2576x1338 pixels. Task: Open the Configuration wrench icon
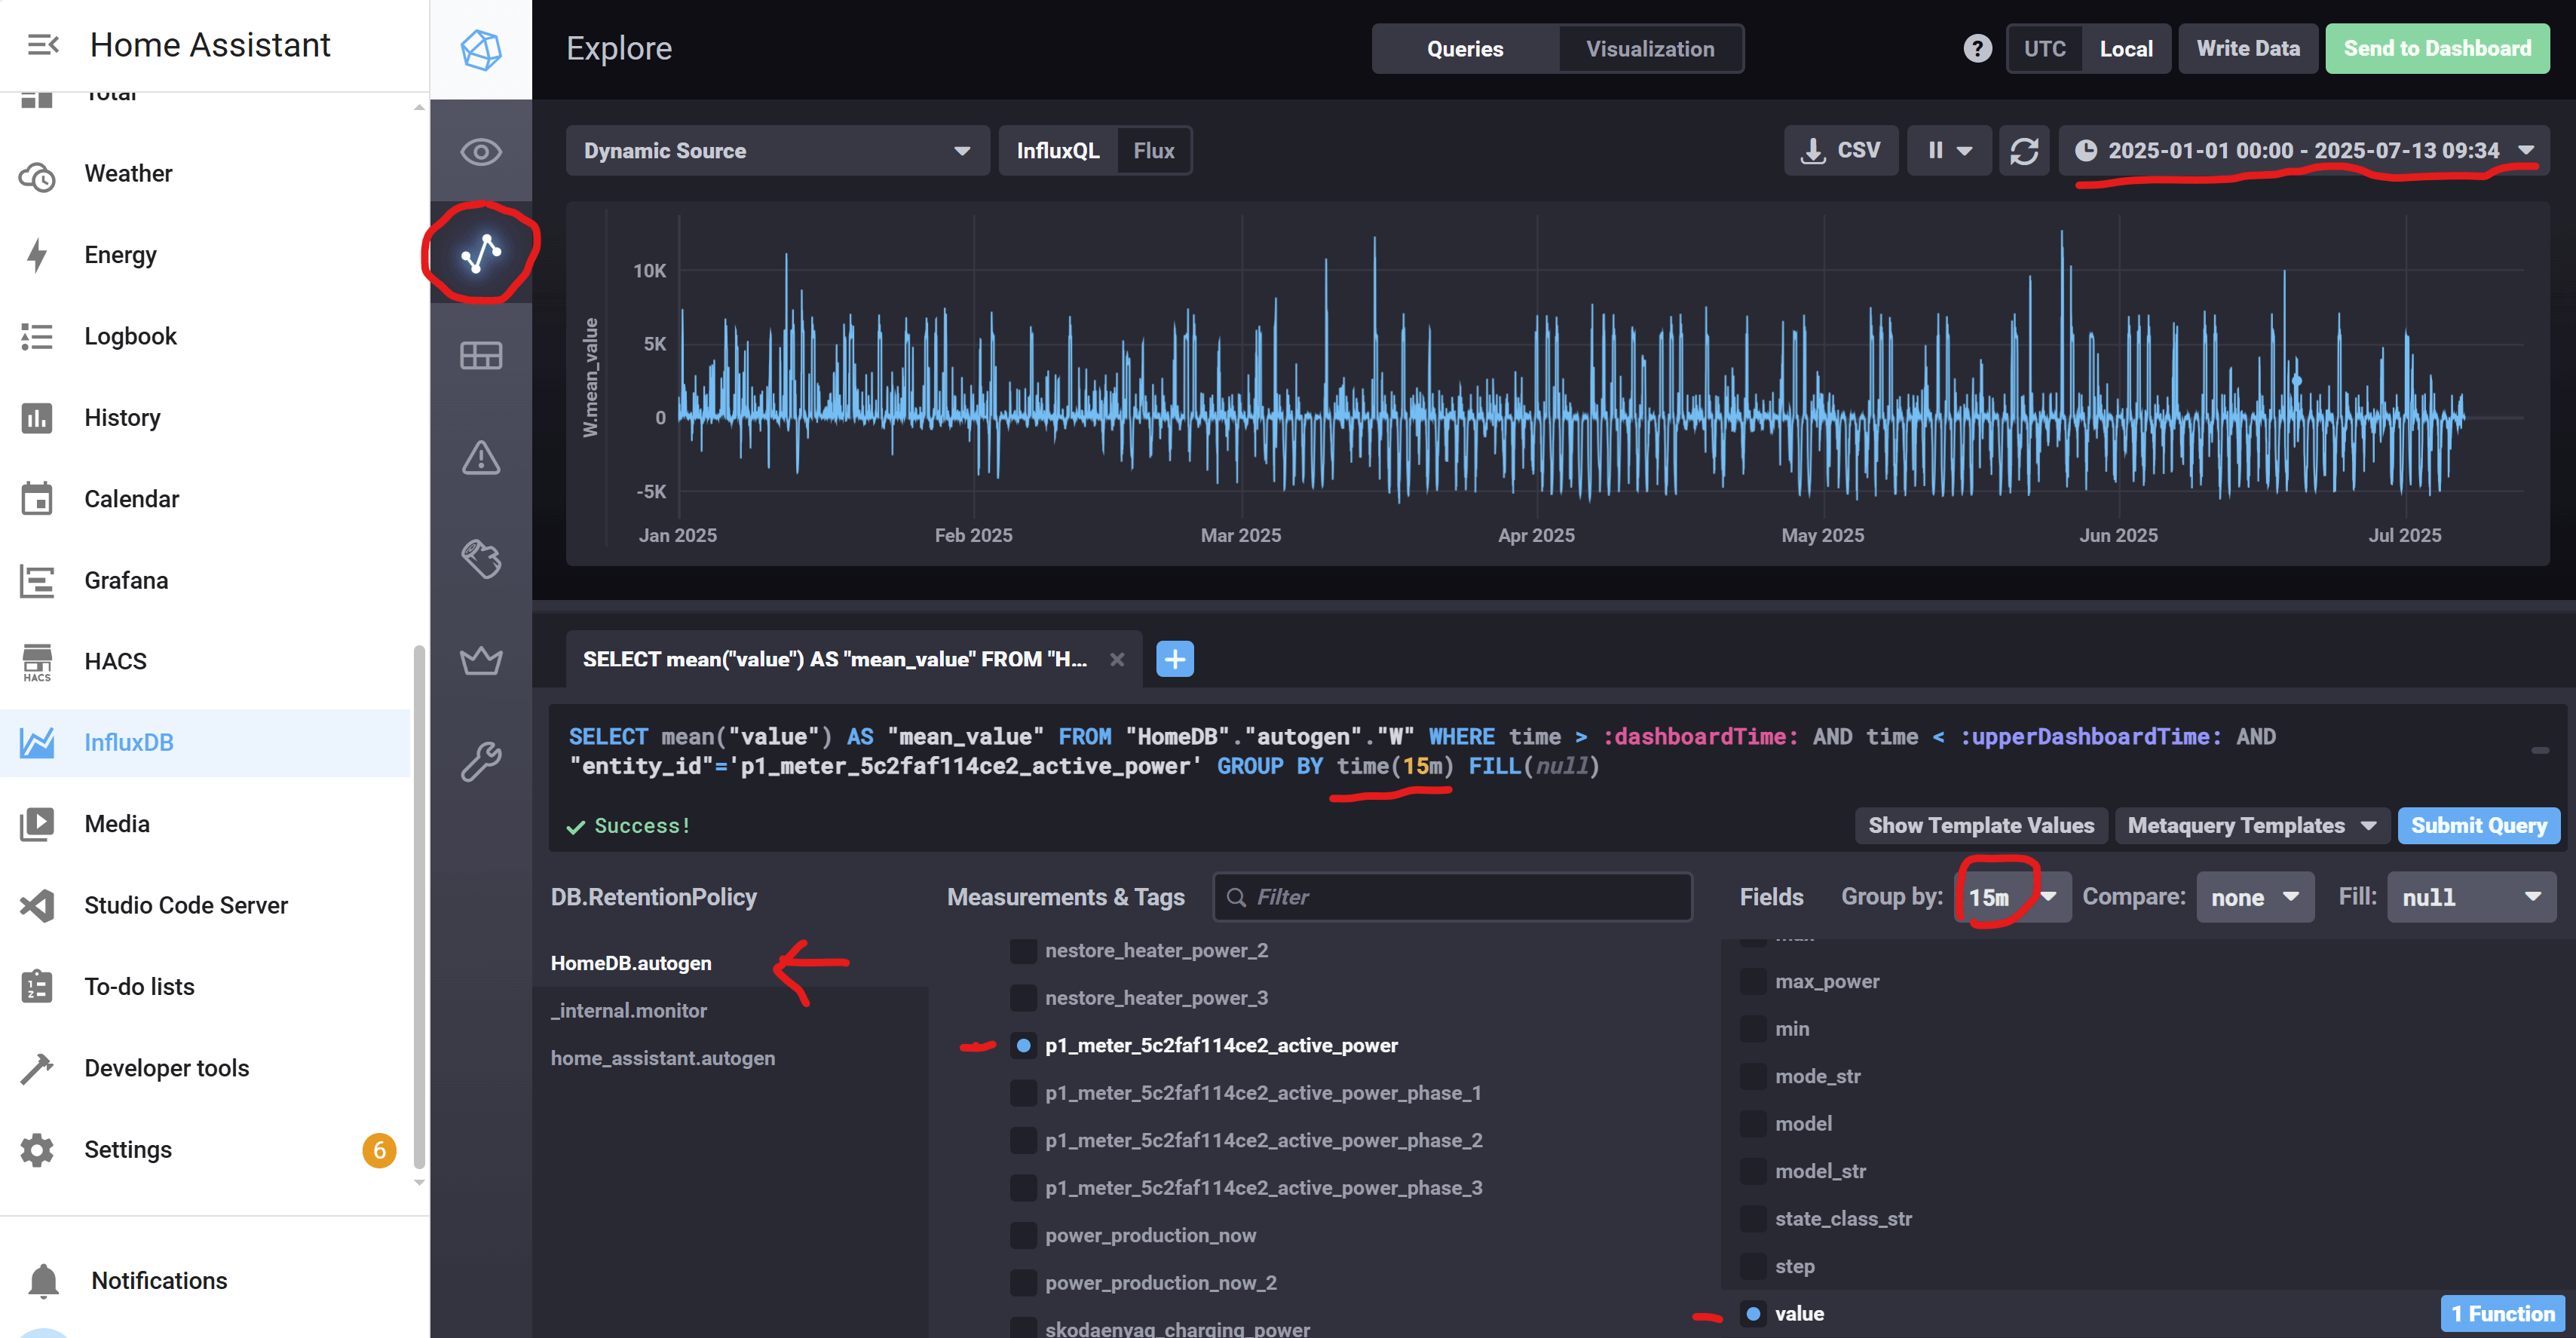[x=481, y=761]
